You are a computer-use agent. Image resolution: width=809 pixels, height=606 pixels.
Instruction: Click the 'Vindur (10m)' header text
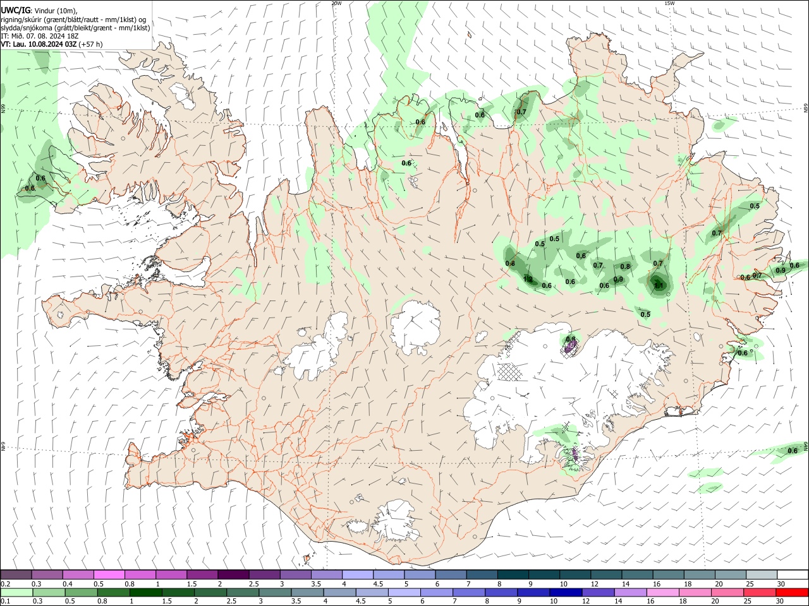[x=56, y=11]
